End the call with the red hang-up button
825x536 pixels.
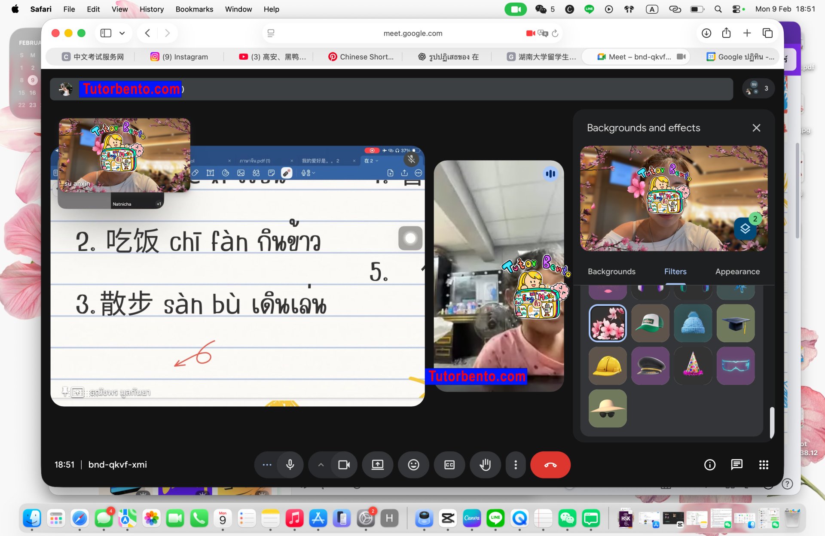(550, 465)
